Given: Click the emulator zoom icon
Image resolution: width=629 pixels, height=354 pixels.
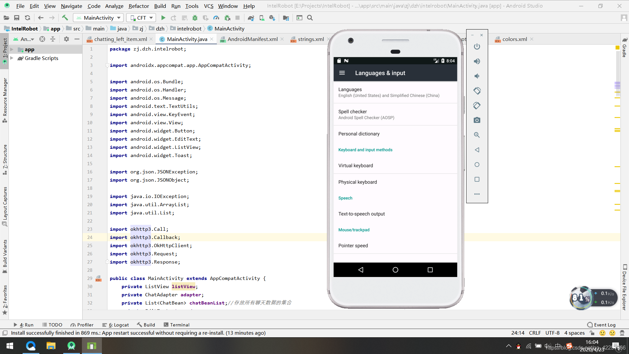Looking at the screenshot, I should [477, 135].
